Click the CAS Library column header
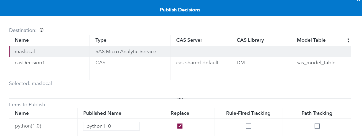 [250, 40]
